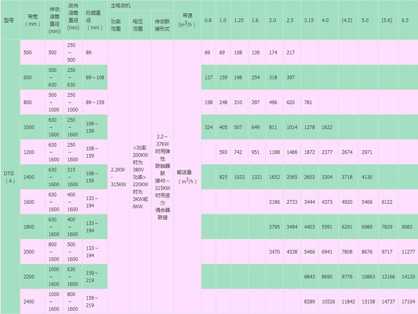Click the 6122 value in the 1600 row
This screenshot has height=314, width=418.
pyautogui.click(x=387, y=202)
